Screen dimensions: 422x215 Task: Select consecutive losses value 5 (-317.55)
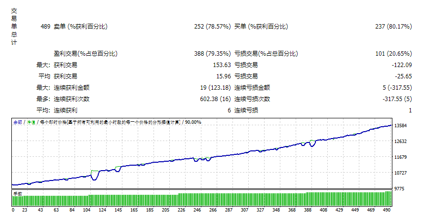pyautogui.click(x=397, y=88)
